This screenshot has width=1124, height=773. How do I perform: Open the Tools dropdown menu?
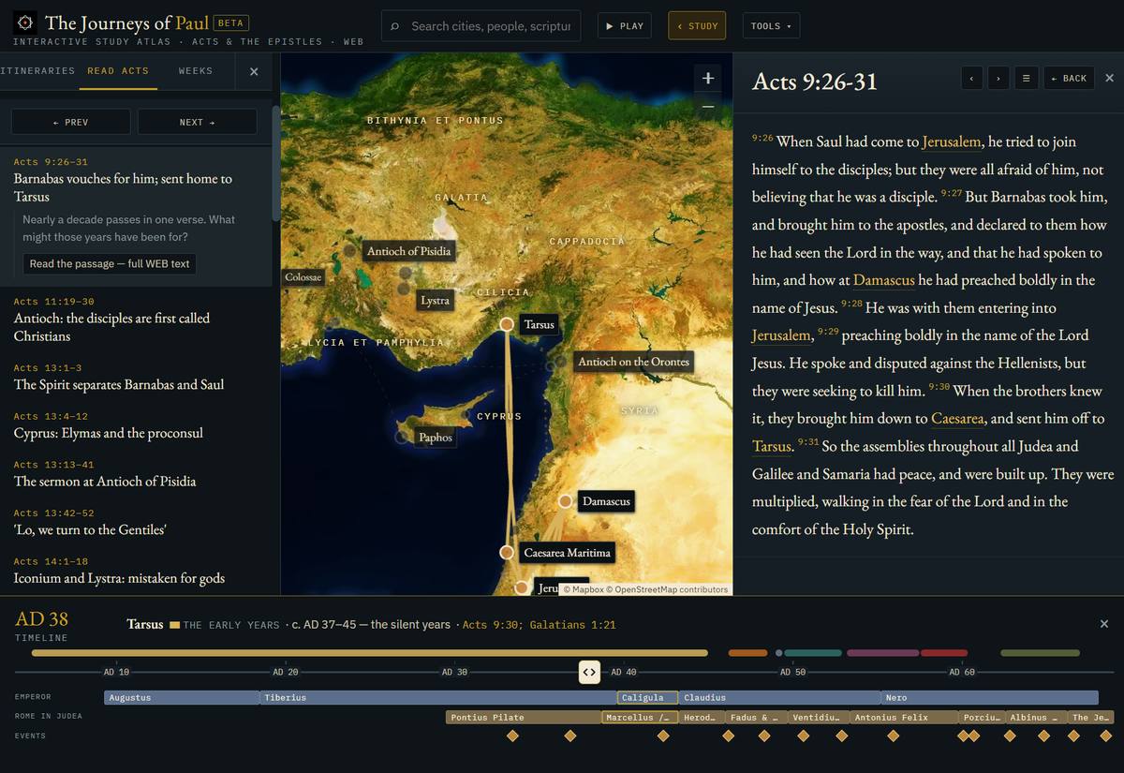[x=771, y=26]
